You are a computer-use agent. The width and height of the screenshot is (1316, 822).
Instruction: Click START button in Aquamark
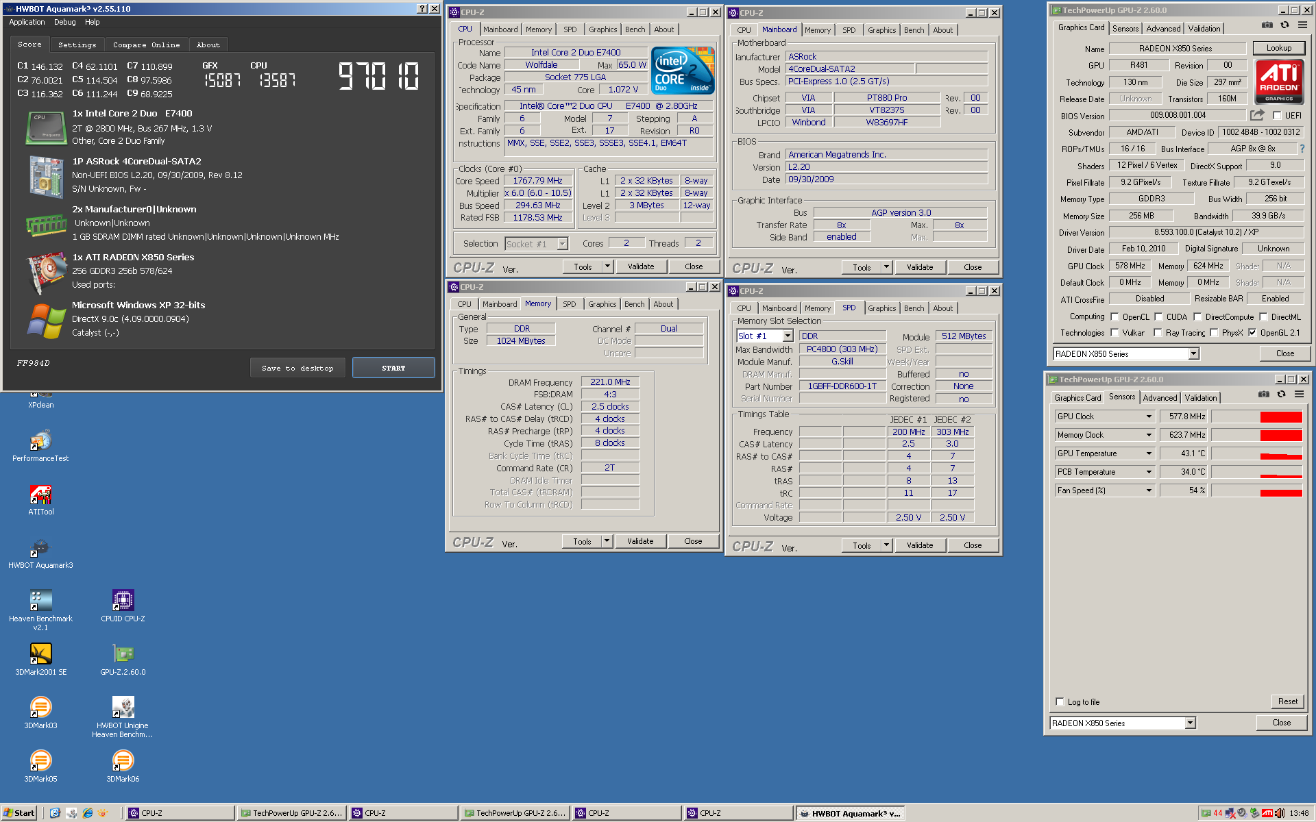(393, 368)
